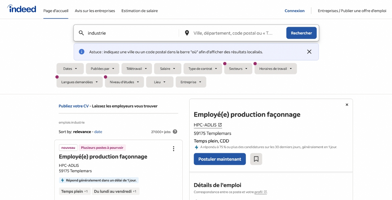
Task: Open the Secteurs filter
Action: coord(238,68)
